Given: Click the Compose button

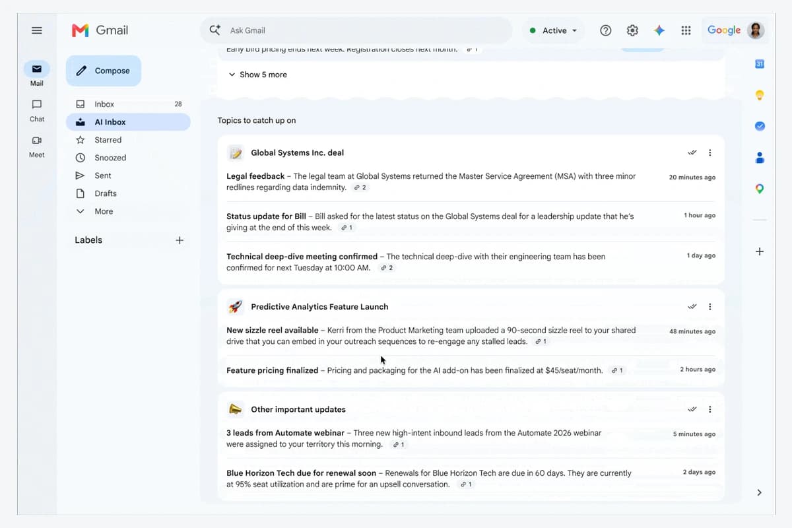Looking at the screenshot, I should pos(104,71).
